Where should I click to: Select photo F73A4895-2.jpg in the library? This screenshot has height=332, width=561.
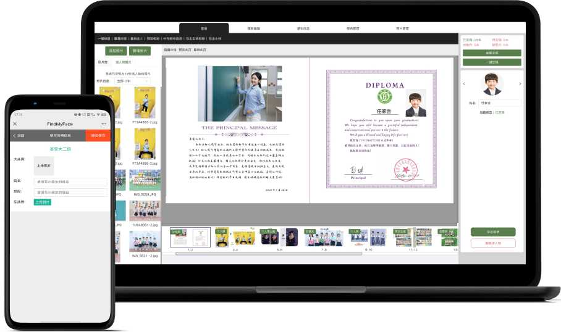tap(145, 144)
